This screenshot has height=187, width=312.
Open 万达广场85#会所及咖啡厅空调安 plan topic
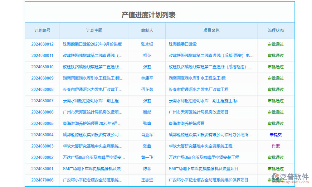[94, 157]
